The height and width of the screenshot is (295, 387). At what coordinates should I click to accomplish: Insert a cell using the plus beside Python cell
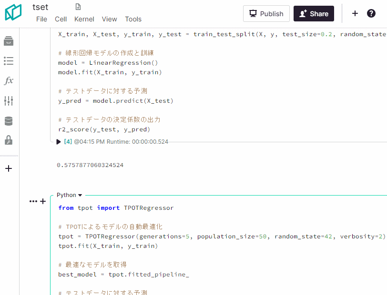43,201
